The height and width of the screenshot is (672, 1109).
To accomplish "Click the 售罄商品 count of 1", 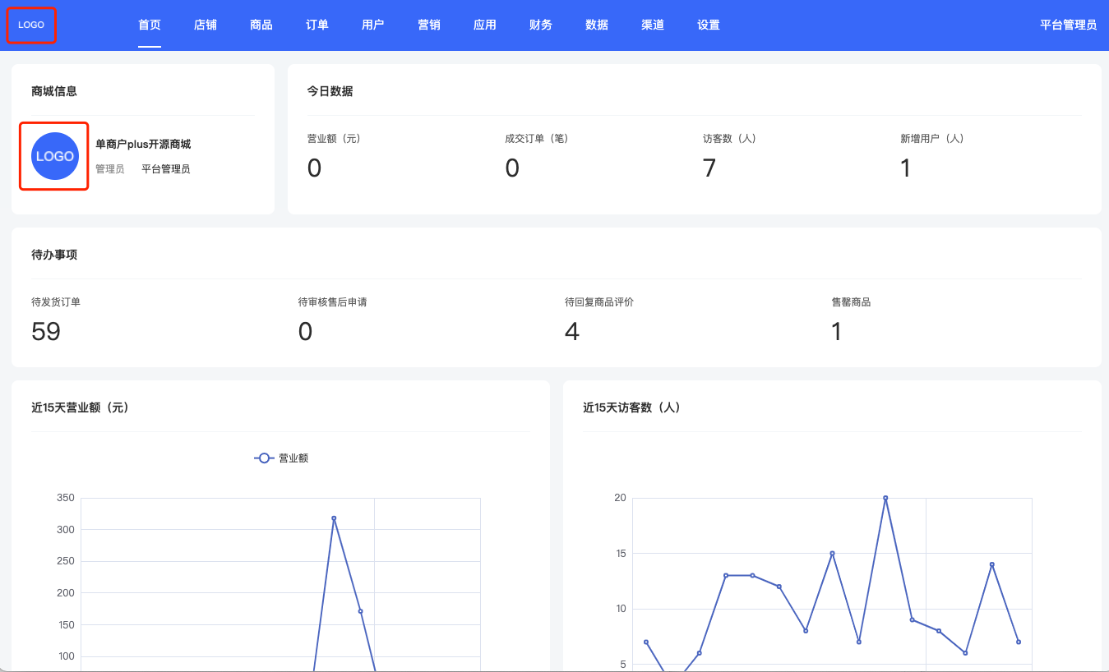I will point(837,332).
